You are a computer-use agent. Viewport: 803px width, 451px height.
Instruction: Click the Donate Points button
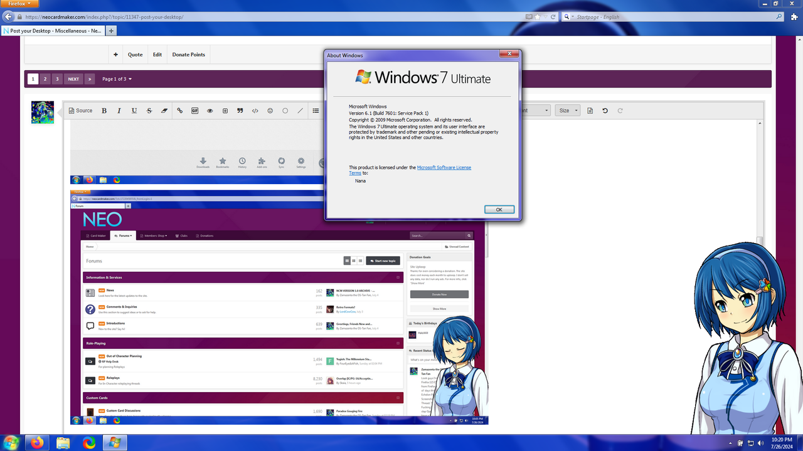pyautogui.click(x=189, y=54)
